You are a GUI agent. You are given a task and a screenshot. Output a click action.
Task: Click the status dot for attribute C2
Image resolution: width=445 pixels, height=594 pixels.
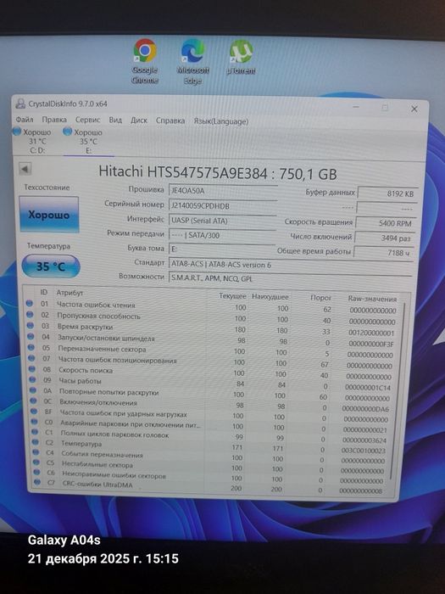[x=36, y=442]
